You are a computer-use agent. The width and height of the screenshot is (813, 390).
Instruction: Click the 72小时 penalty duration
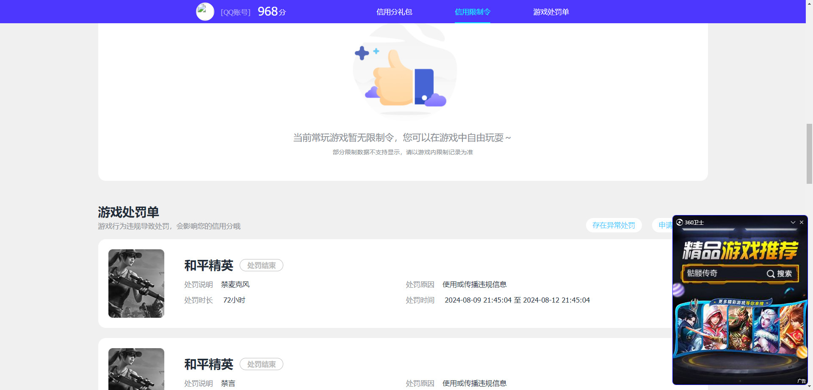234,300
